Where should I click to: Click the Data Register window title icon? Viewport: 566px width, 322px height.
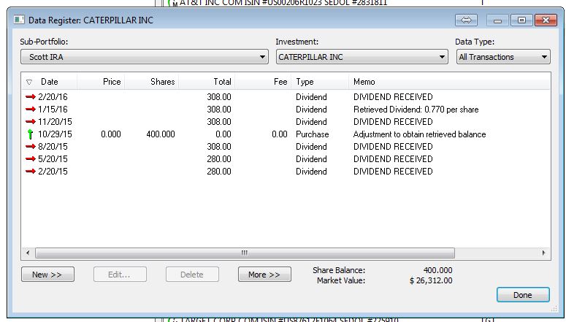coord(19,20)
